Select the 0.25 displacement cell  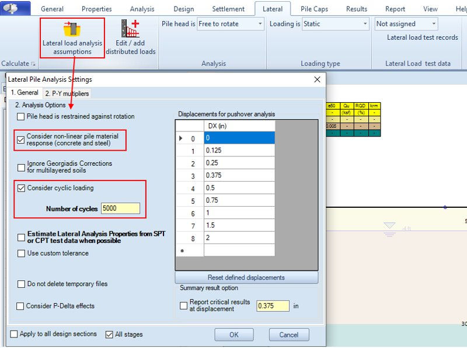(239, 163)
